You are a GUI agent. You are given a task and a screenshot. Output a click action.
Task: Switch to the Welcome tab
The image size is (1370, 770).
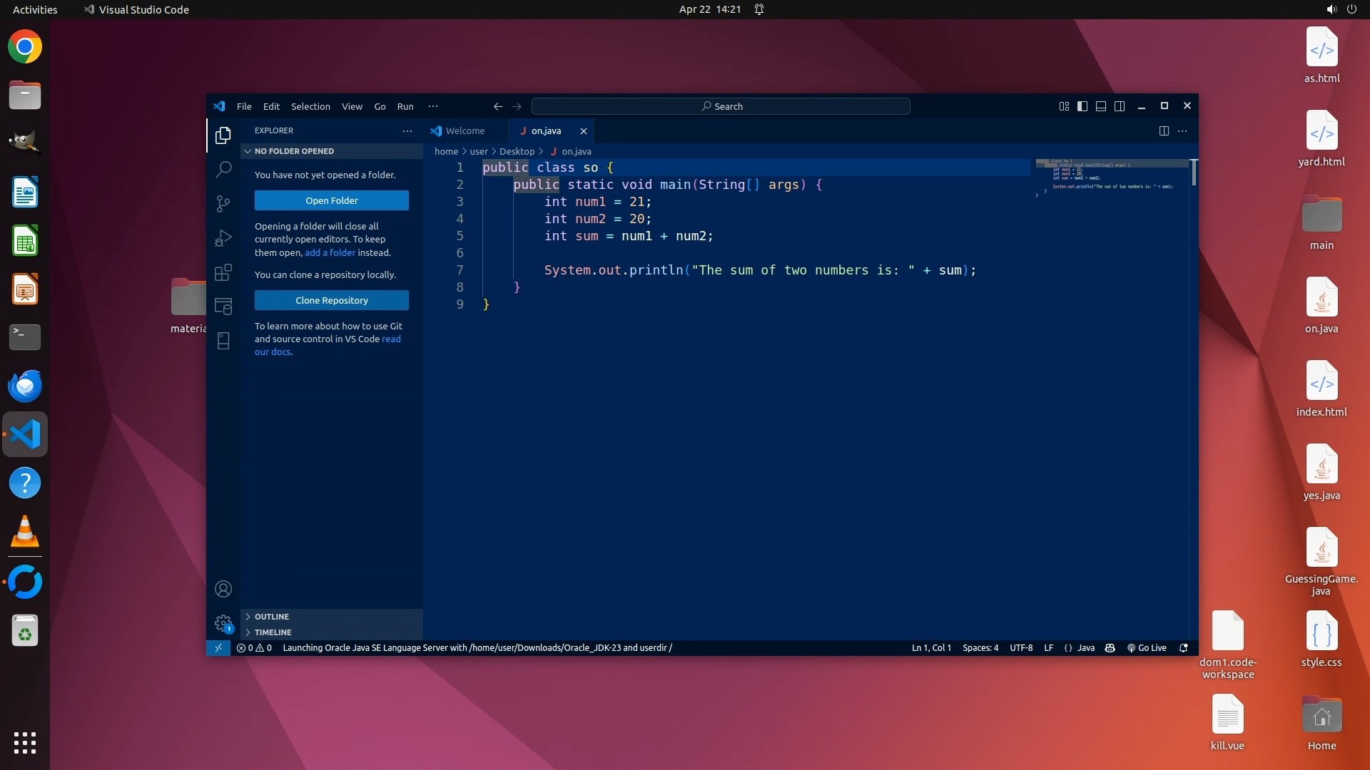[x=465, y=130]
